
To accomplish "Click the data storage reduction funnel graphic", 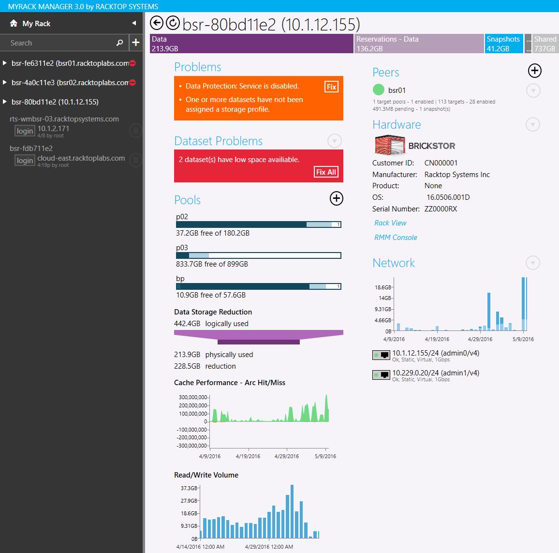I will coord(259,337).
